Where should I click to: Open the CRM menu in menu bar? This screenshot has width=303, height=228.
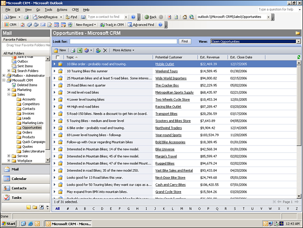pyautogui.click(x=75, y=9)
